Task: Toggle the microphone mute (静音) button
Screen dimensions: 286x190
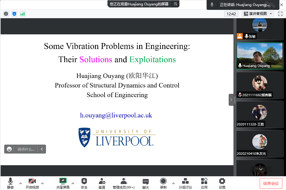Action: tap(10, 183)
